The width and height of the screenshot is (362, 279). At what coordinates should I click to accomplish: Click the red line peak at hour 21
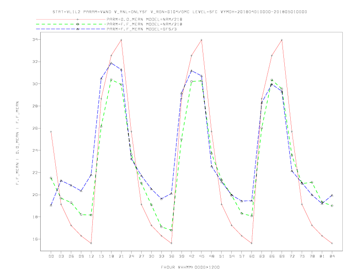coord(121,40)
